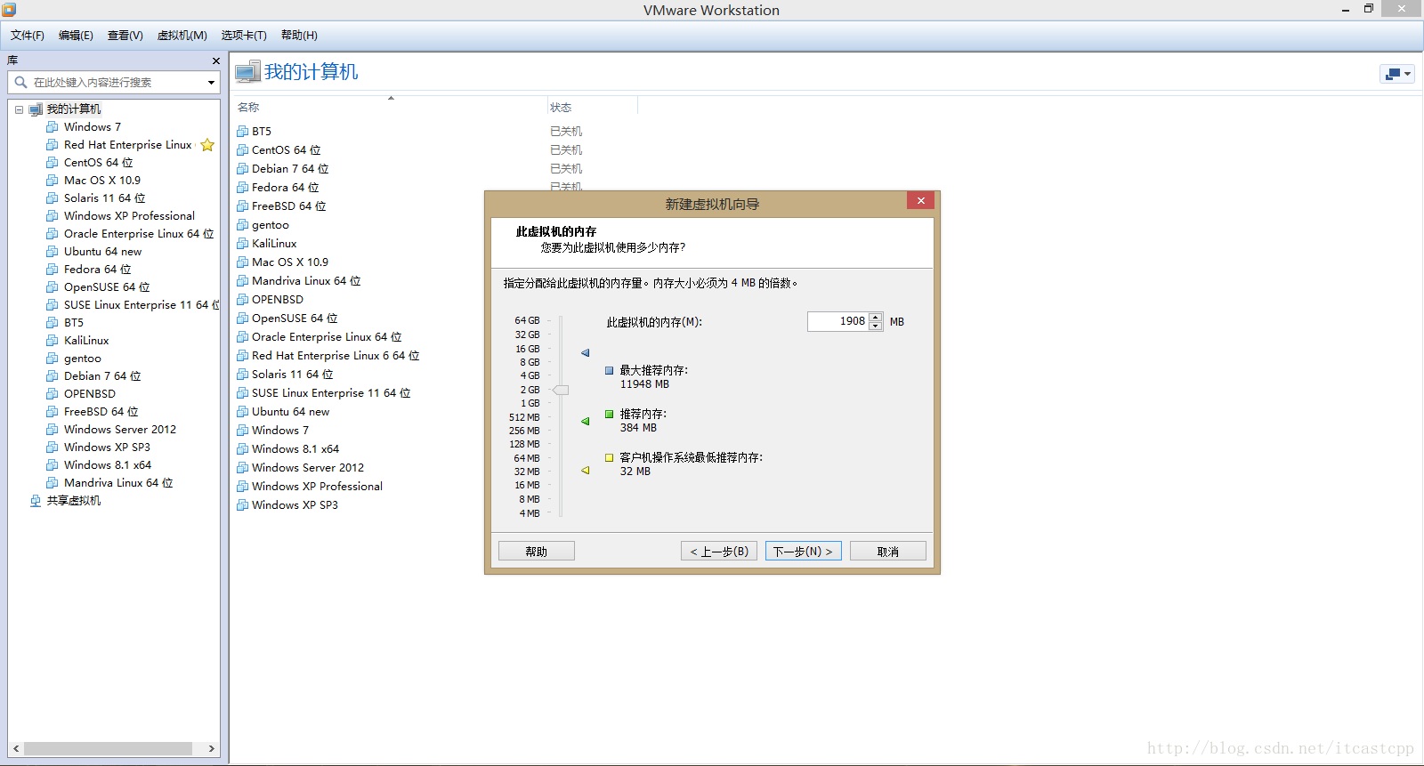This screenshot has width=1424, height=766.
Task: Click the green recommended memory marker
Action: [x=586, y=422]
